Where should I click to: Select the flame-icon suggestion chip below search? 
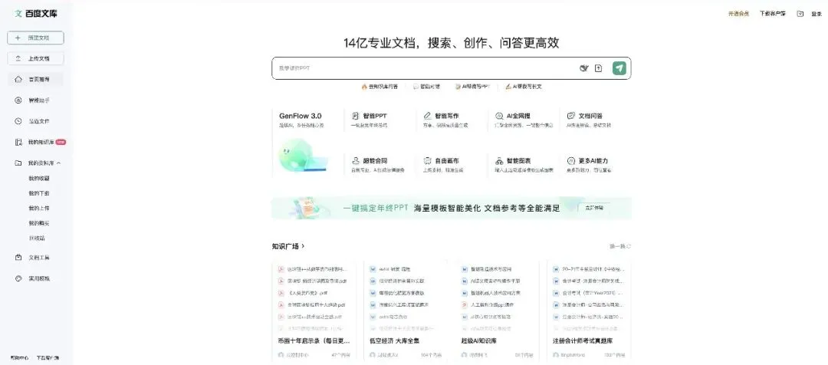click(379, 87)
